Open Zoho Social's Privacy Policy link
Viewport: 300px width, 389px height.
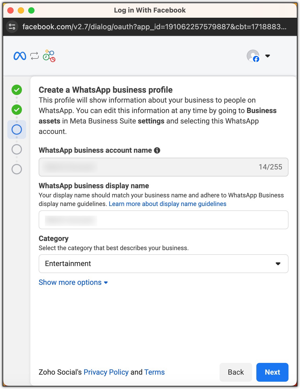point(106,372)
